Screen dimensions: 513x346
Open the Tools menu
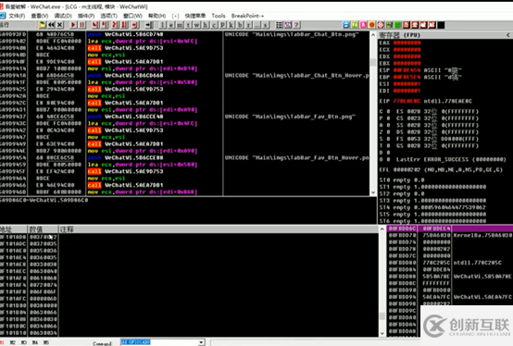click(219, 16)
